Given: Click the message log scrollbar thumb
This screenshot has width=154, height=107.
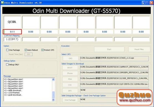Looking at the screenshot, I should pos(53,95).
